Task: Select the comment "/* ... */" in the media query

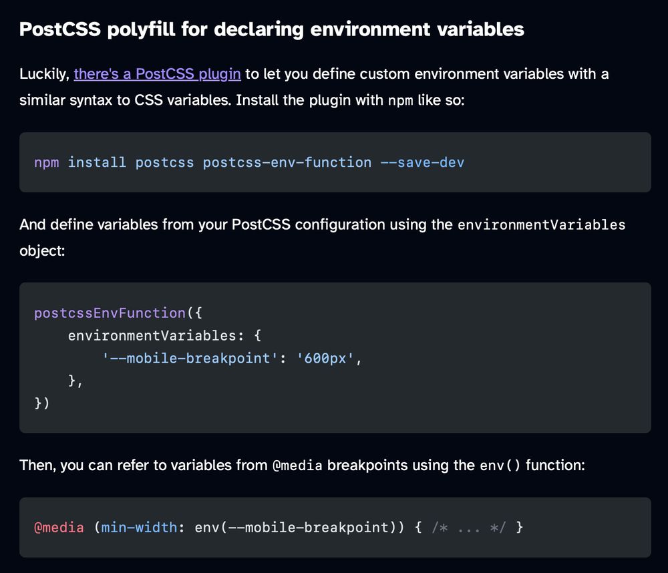Action: [468, 528]
